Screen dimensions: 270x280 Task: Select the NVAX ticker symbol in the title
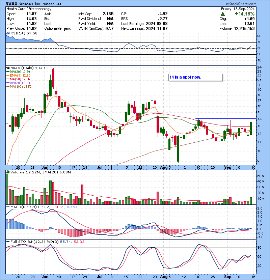[11, 4]
